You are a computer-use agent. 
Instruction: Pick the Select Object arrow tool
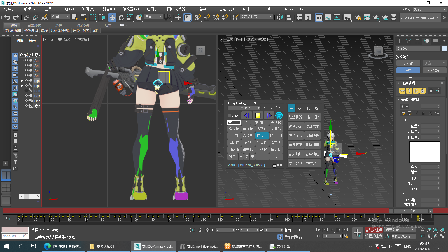point(74,17)
